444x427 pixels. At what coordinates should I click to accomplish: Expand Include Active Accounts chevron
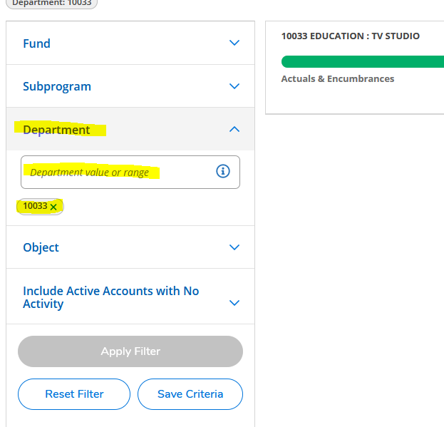coord(234,303)
